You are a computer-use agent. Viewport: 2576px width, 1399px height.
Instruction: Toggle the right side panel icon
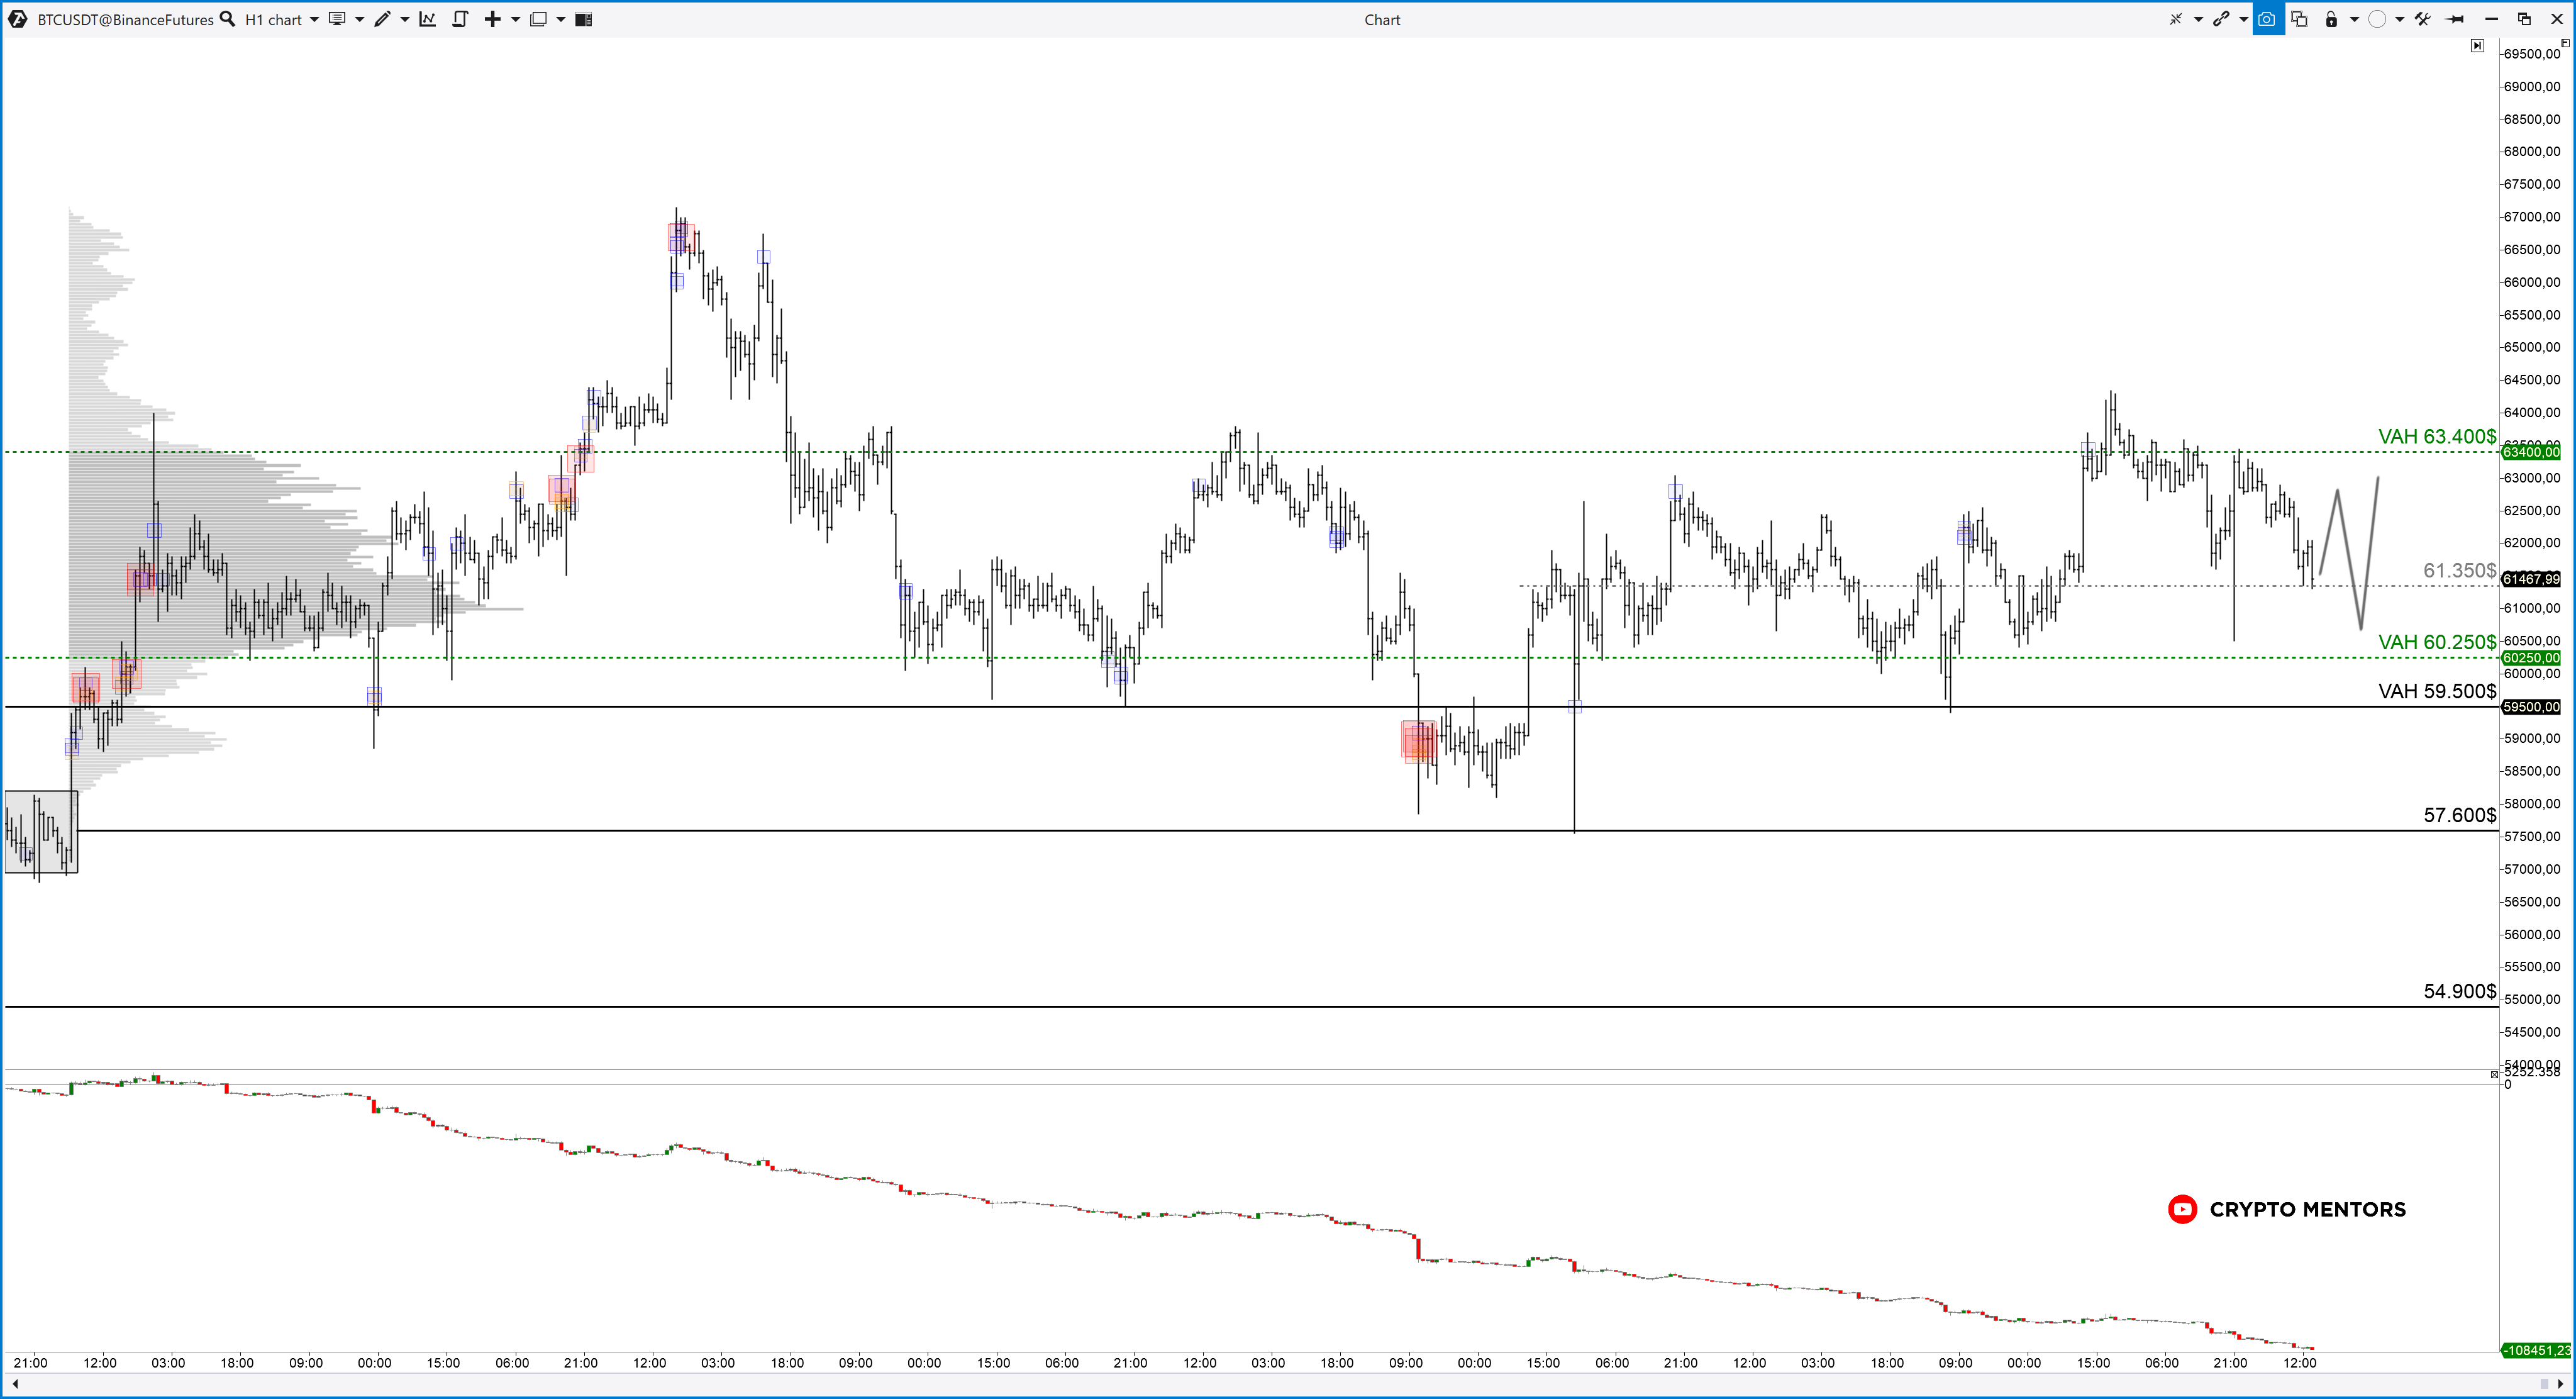click(x=584, y=19)
